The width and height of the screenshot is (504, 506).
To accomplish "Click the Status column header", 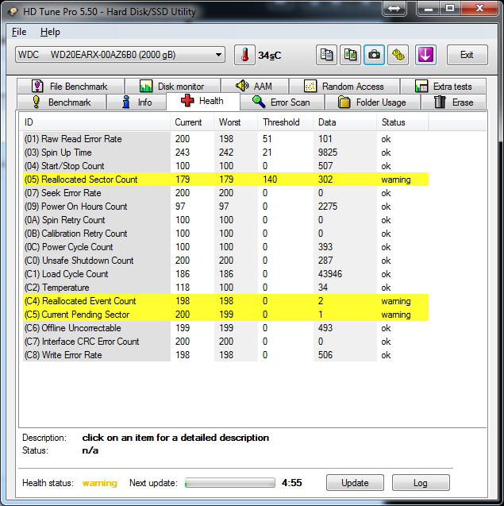I will pyautogui.click(x=402, y=122).
